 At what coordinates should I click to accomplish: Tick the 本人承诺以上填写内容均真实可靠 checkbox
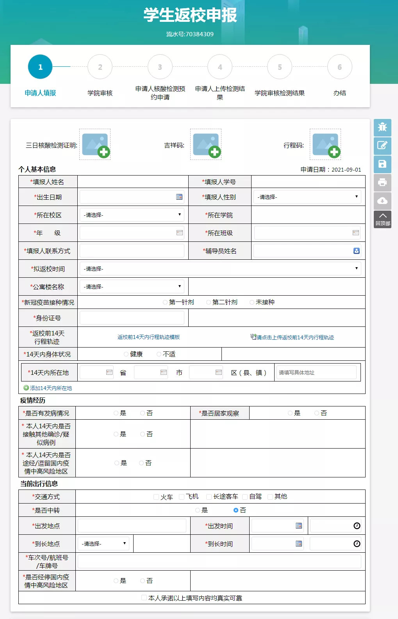point(144,598)
